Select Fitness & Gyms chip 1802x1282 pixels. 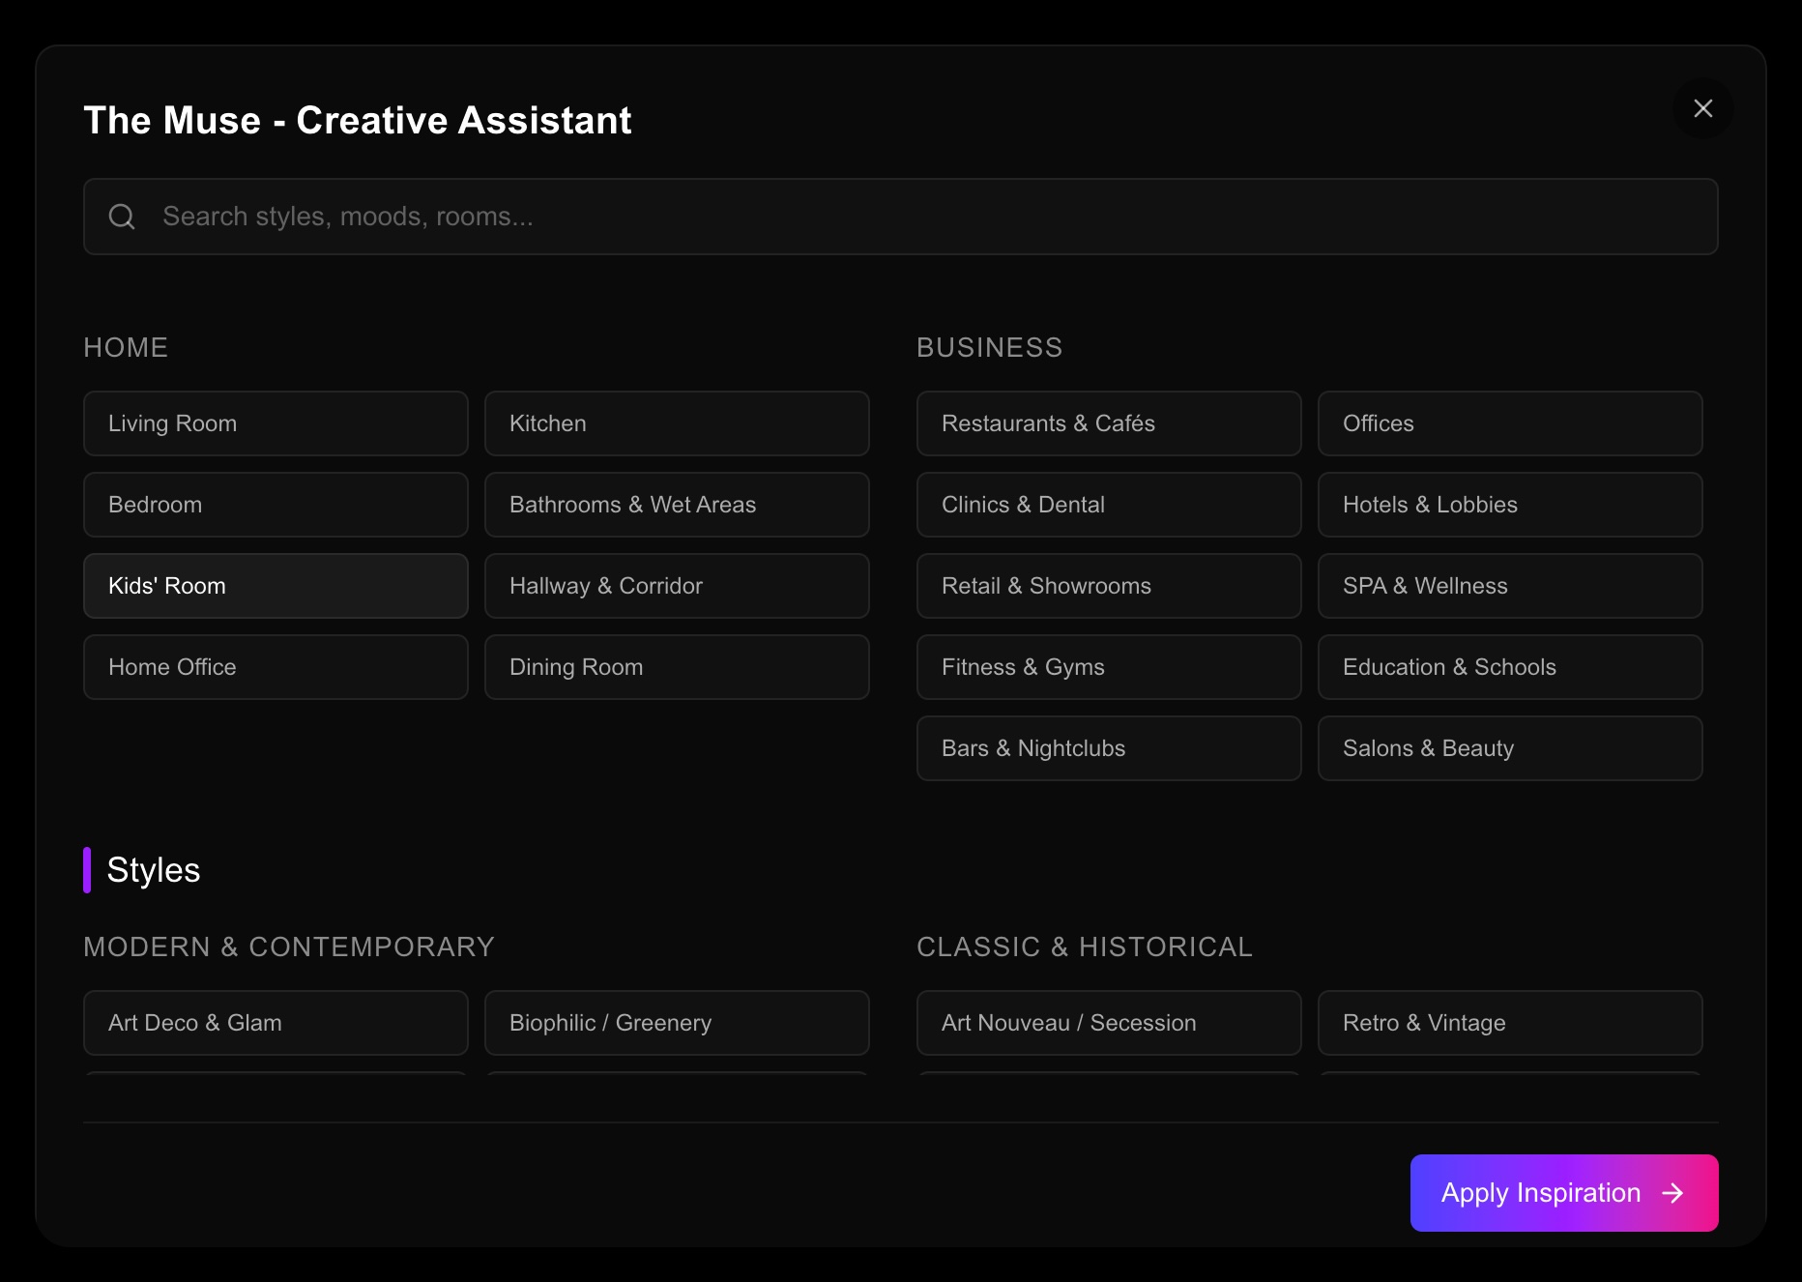click(x=1109, y=667)
